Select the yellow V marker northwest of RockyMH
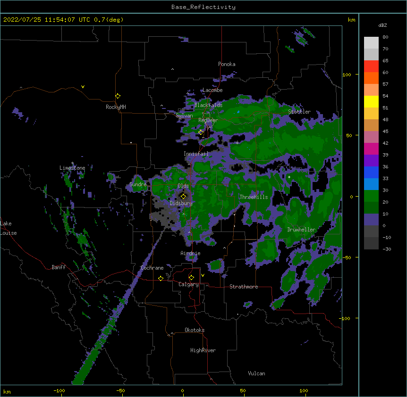The width and height of the screenshot is (407, 397). (83, 87)
